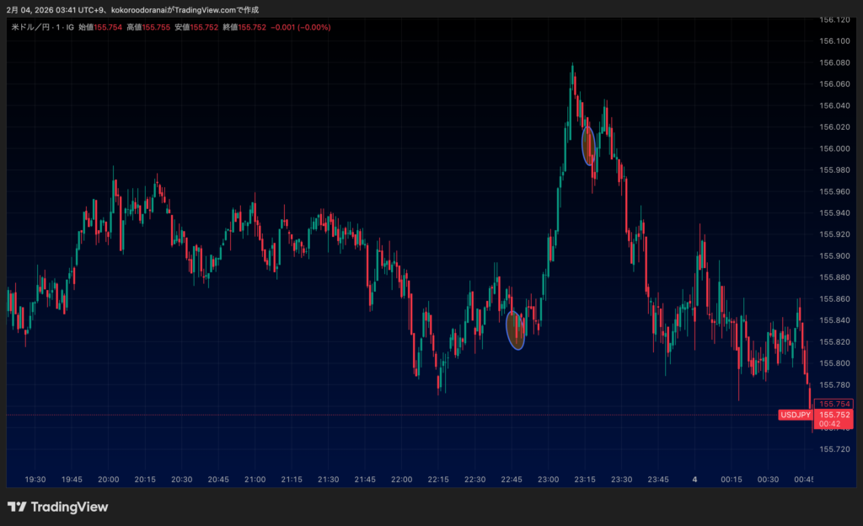Click the 23:45 time axis label
863x526 pixels.
[x=658, y=479]
